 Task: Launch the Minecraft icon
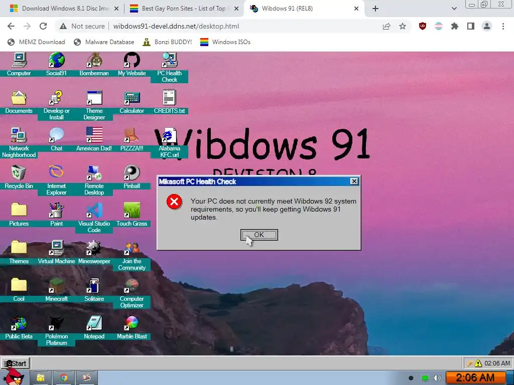click(56, 290)
